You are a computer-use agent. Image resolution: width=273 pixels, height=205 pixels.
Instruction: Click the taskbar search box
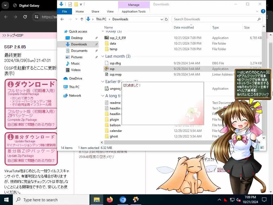point(51,200)
